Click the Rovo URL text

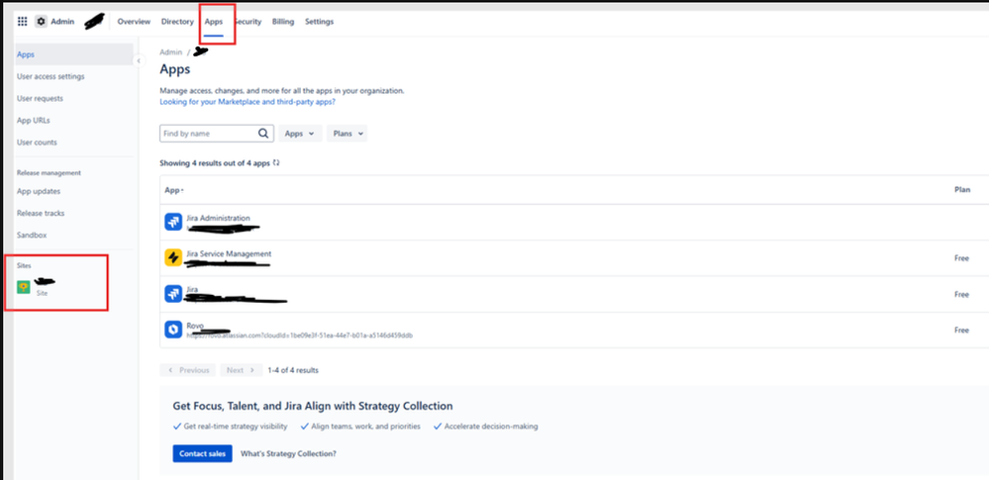point(300,335)
